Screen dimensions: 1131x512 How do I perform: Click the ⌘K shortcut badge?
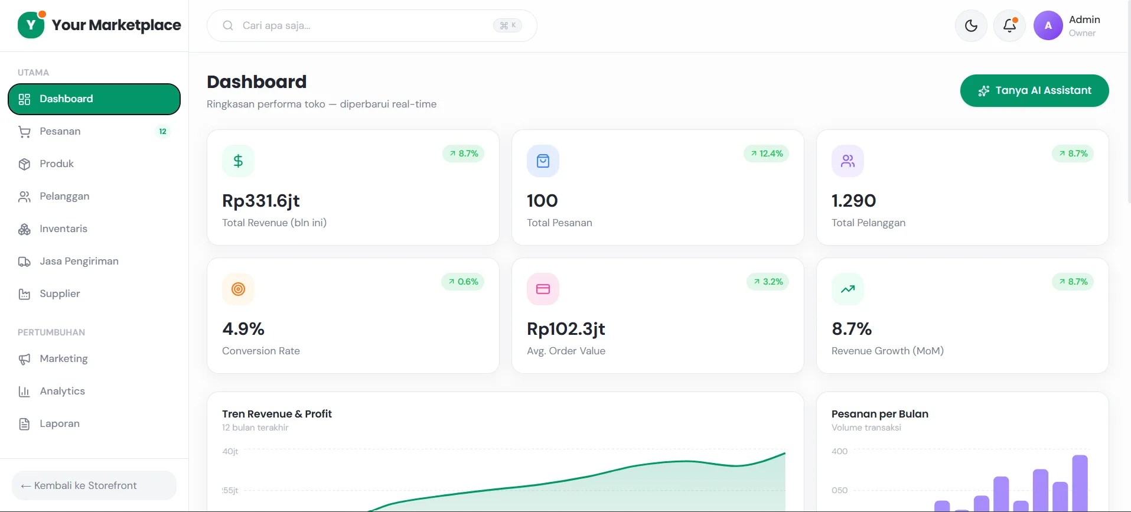507,25
